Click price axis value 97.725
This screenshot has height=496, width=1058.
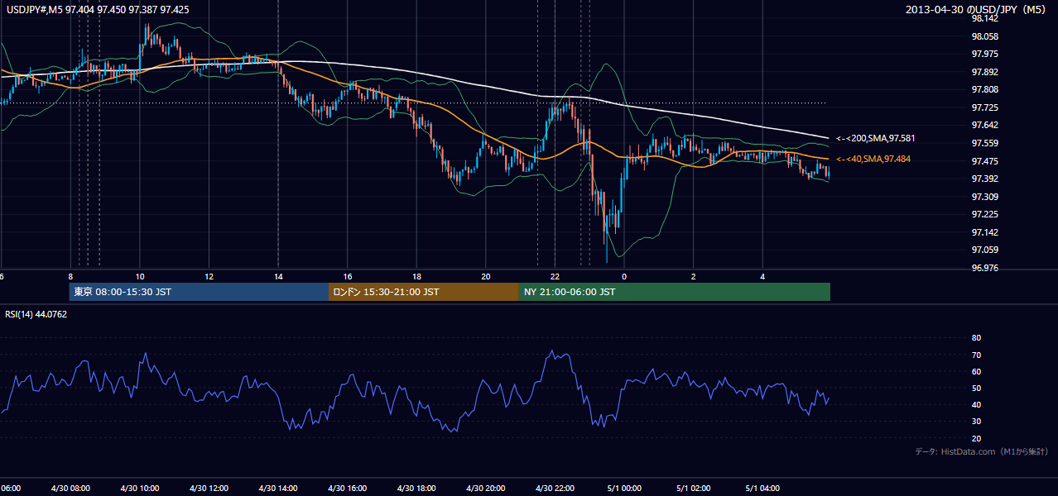(984, 107)
